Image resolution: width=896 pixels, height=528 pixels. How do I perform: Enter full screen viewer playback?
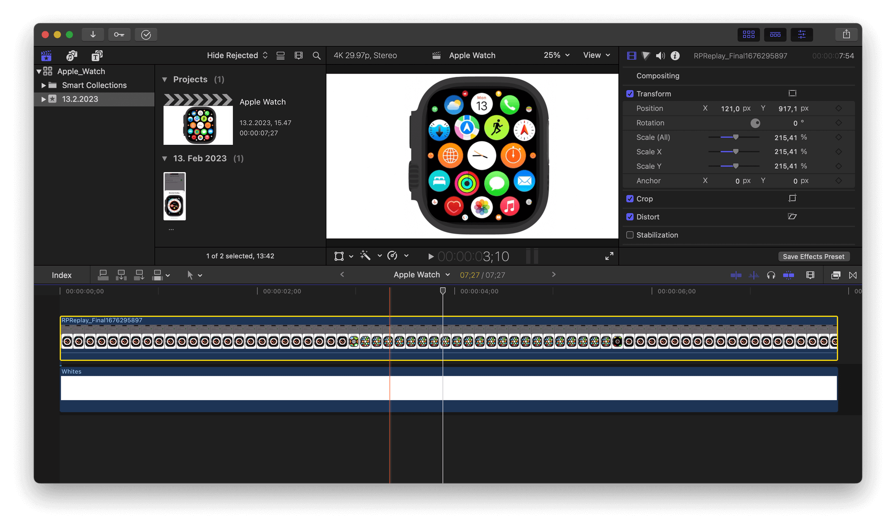(x=609, y=256)
